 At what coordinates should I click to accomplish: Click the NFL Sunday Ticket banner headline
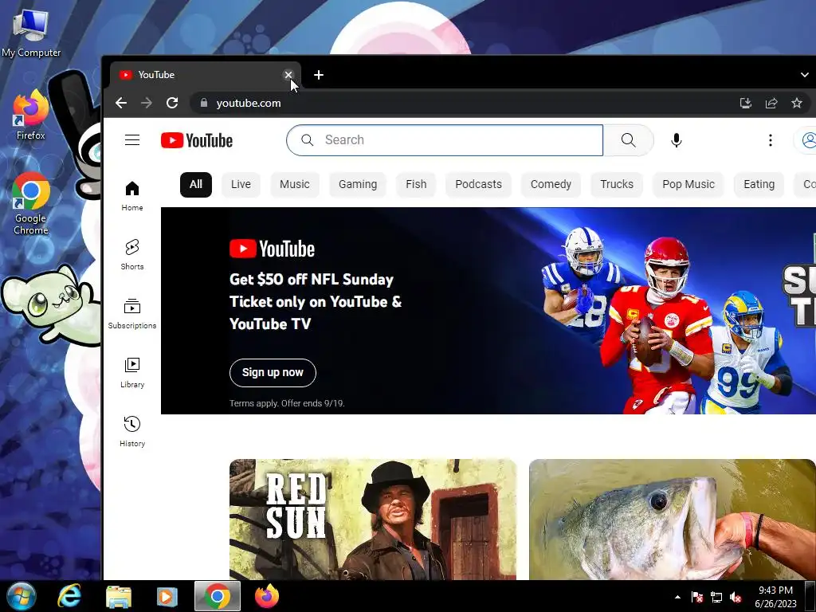point(316,302)
